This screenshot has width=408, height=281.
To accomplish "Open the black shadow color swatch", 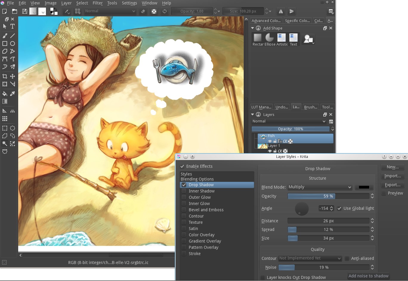I will click(364, 187).
